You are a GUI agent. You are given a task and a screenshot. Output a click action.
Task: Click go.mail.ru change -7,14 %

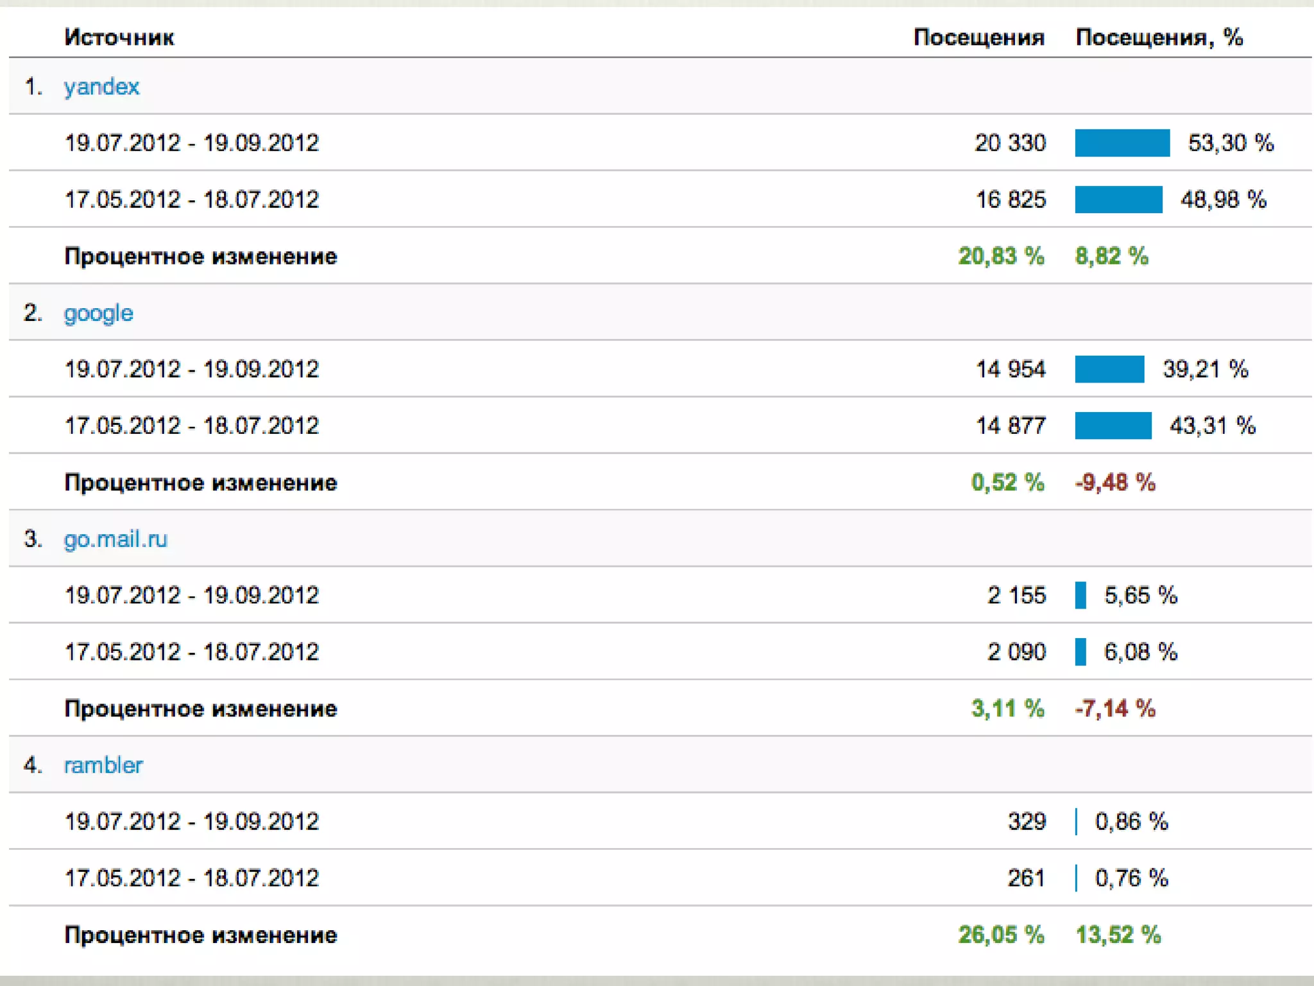pos(1115,709)
